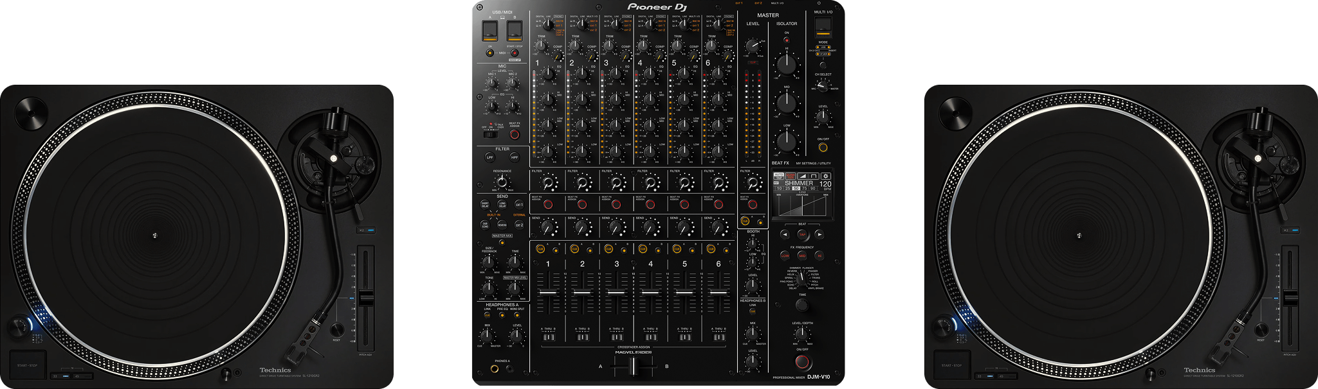This screenshot has width=1318, height=389.
Task: Enable channel 2 BEAT FX ASSIGN button
Action: click(x=582, y=205)
